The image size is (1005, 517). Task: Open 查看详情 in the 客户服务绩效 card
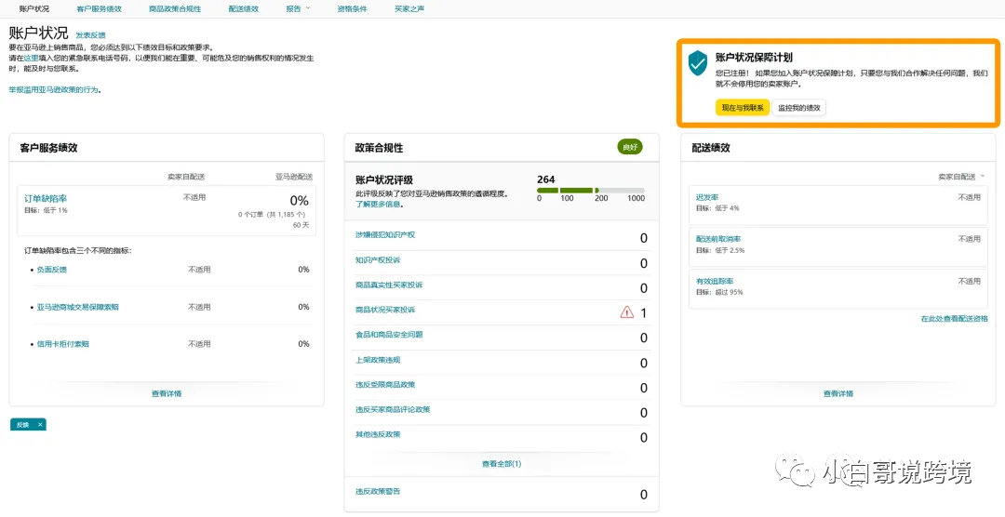pyautogui.click(x=167, y=393)
